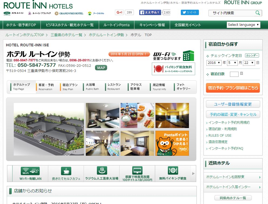268x204 pixels.
Task: Switch to the 宿泊プラン Stay Plan tab
Action: [70, 87]
